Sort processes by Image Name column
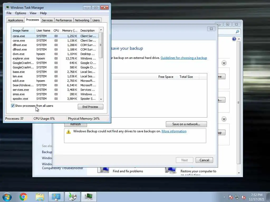The image size is (270, 202). [23, 31]
